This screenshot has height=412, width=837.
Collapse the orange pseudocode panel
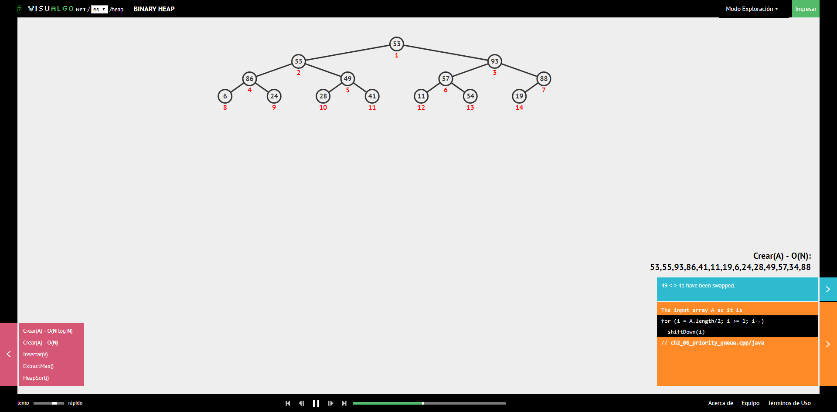click(828, 344)
